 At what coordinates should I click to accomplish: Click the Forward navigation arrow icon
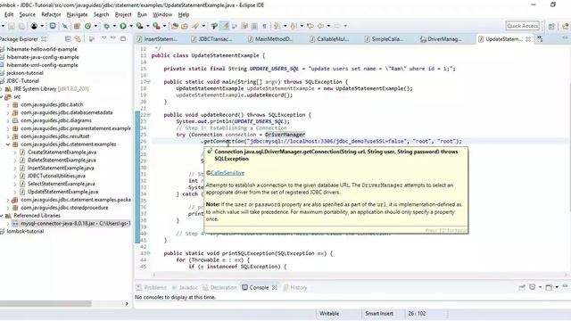pyautogui.click(x=337, y=26)
